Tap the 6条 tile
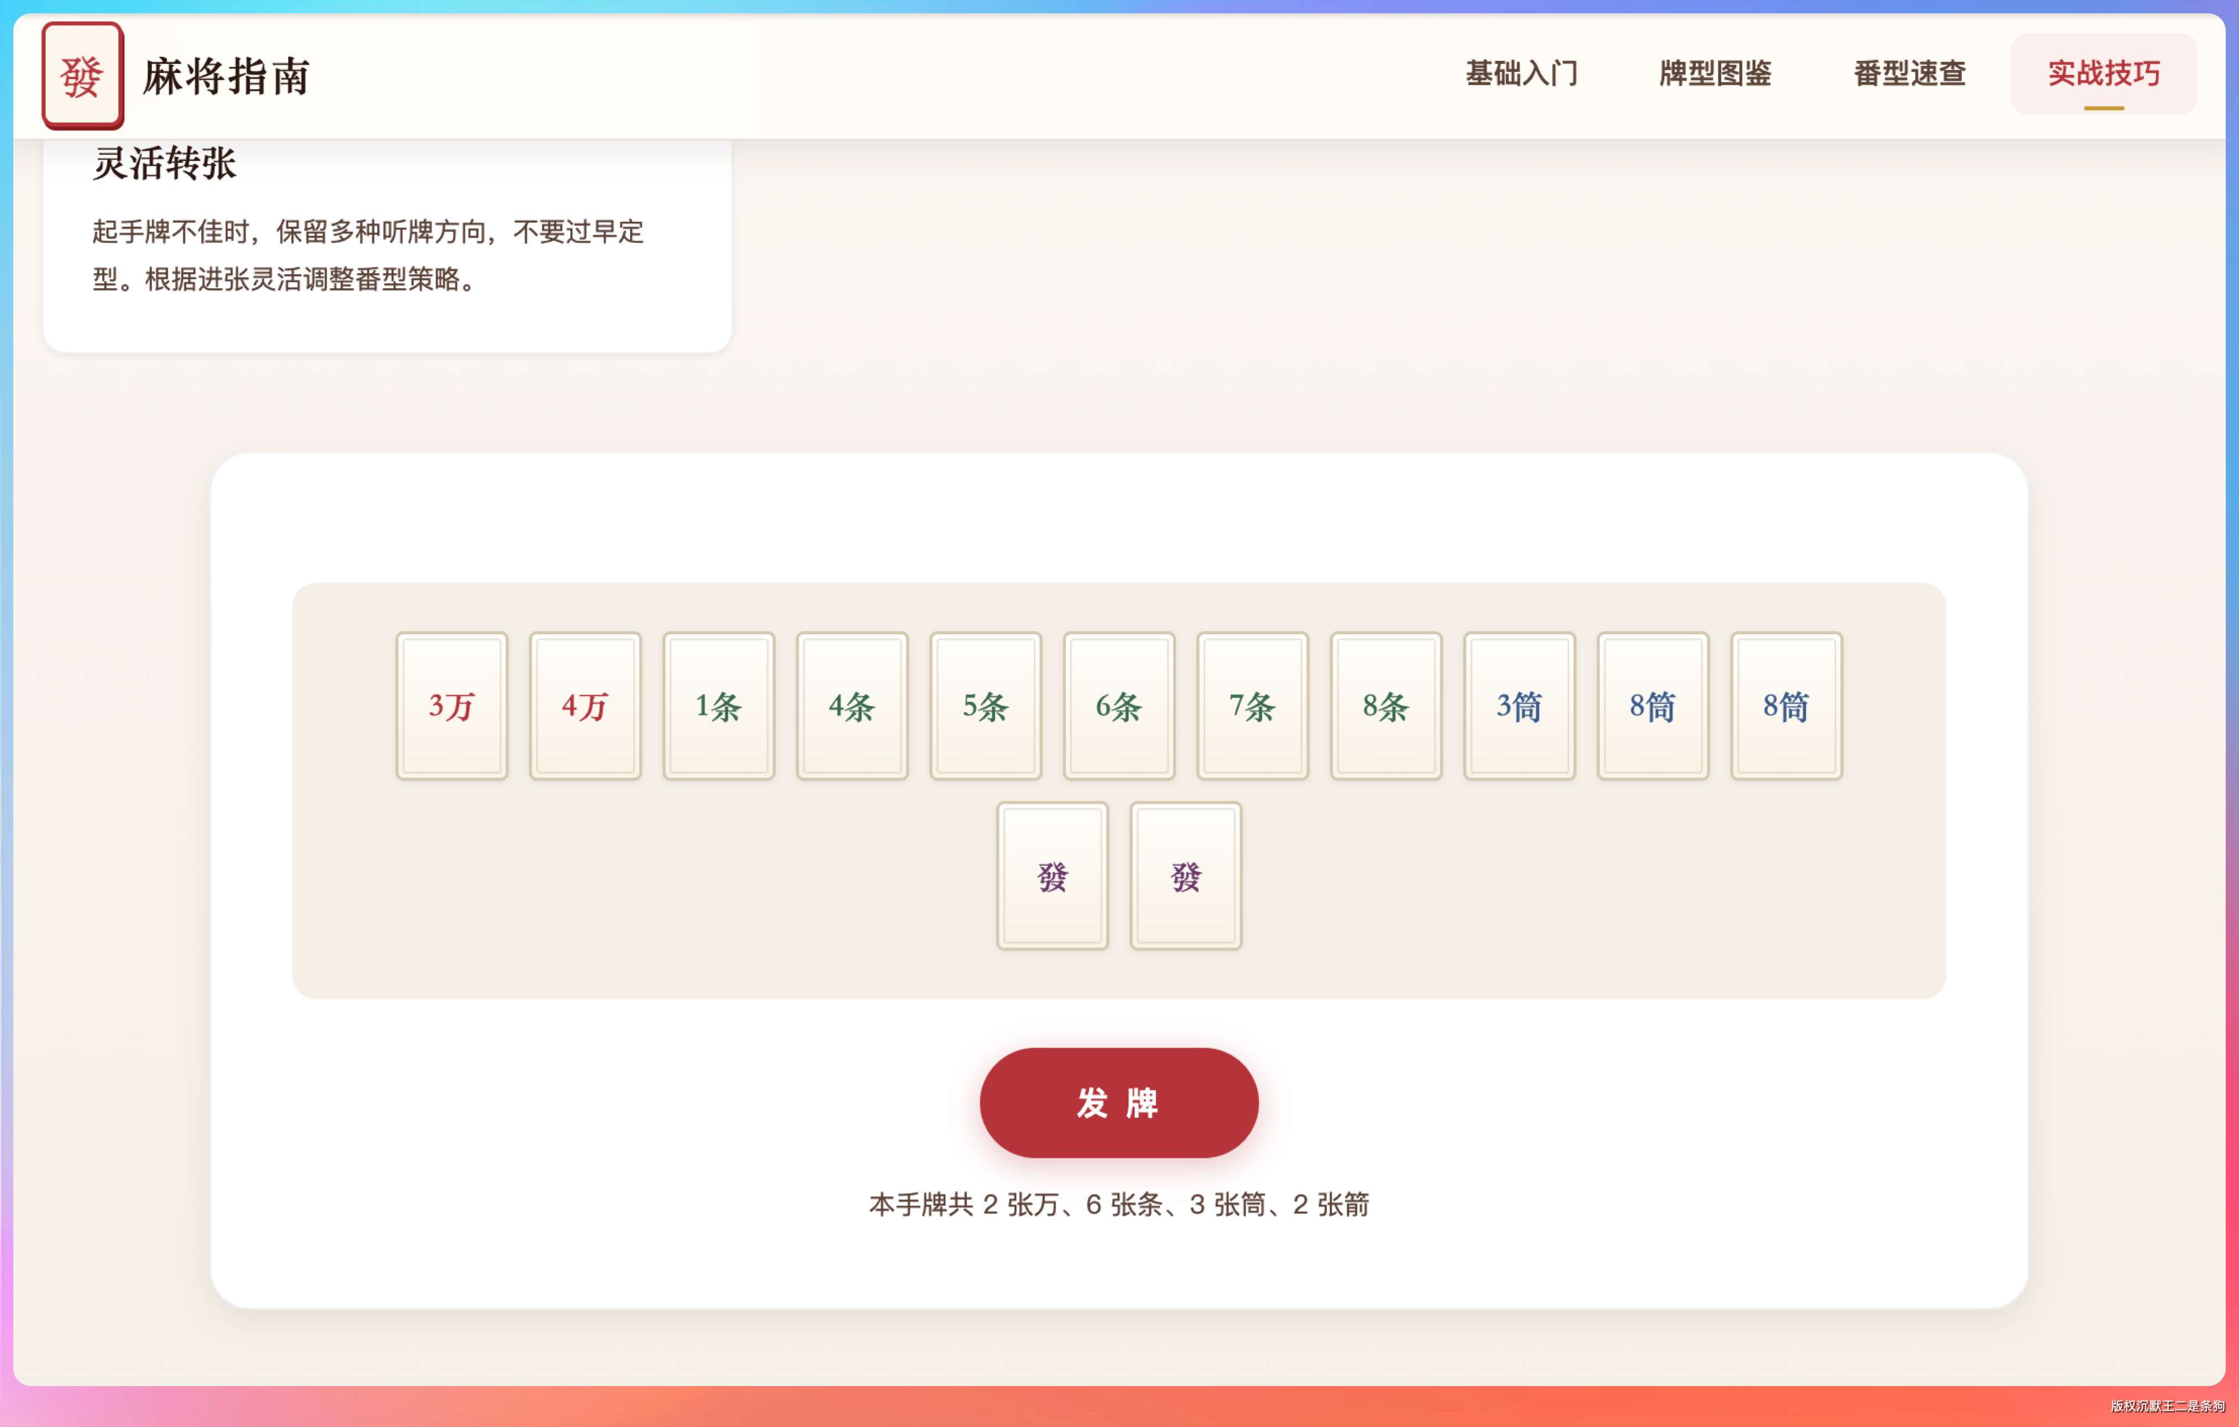Image resolution: width=2239 pixels, height=1427 pixels. [1118, 706]
